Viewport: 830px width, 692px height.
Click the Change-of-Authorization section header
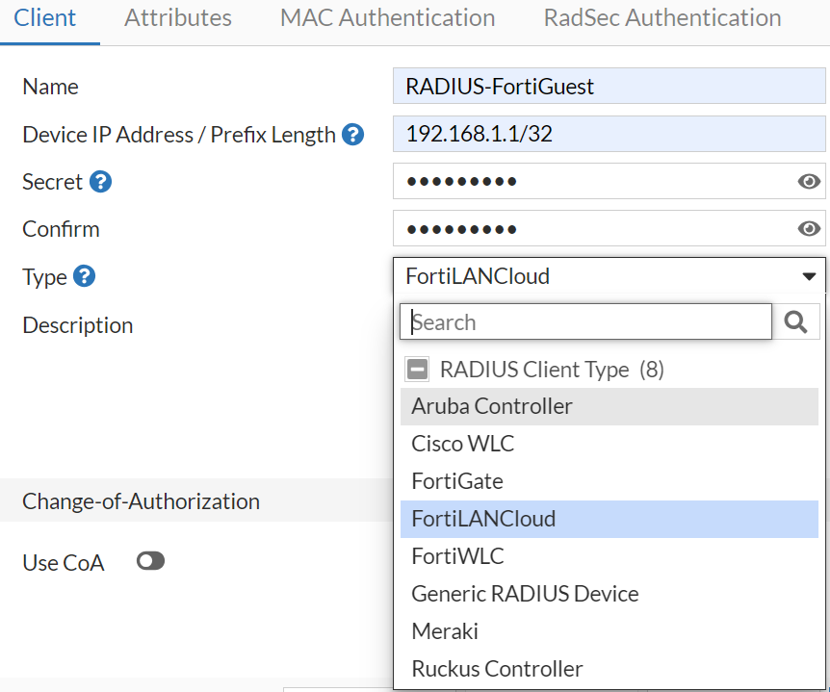click(x=195, y=500)
